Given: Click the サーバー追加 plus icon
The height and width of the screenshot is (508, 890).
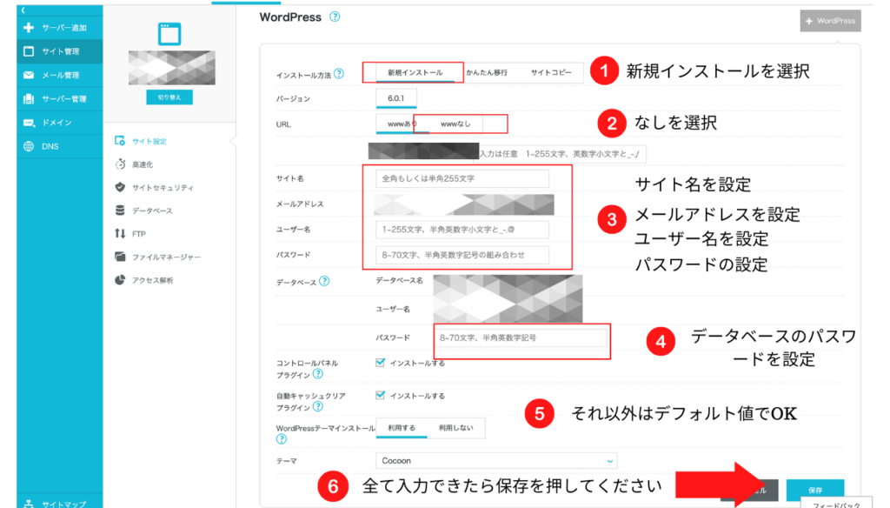Looking at the screenshot, I should 29,28.
